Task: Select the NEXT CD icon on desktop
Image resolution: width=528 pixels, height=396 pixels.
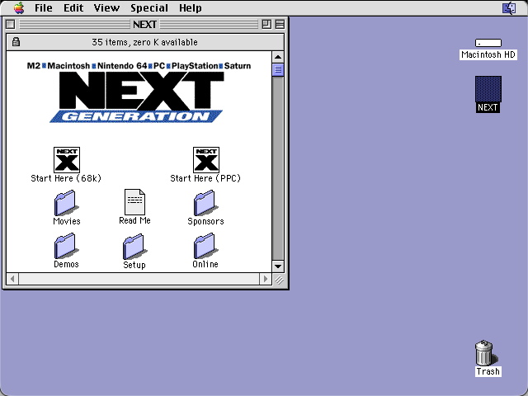Action: pos(488,89)
